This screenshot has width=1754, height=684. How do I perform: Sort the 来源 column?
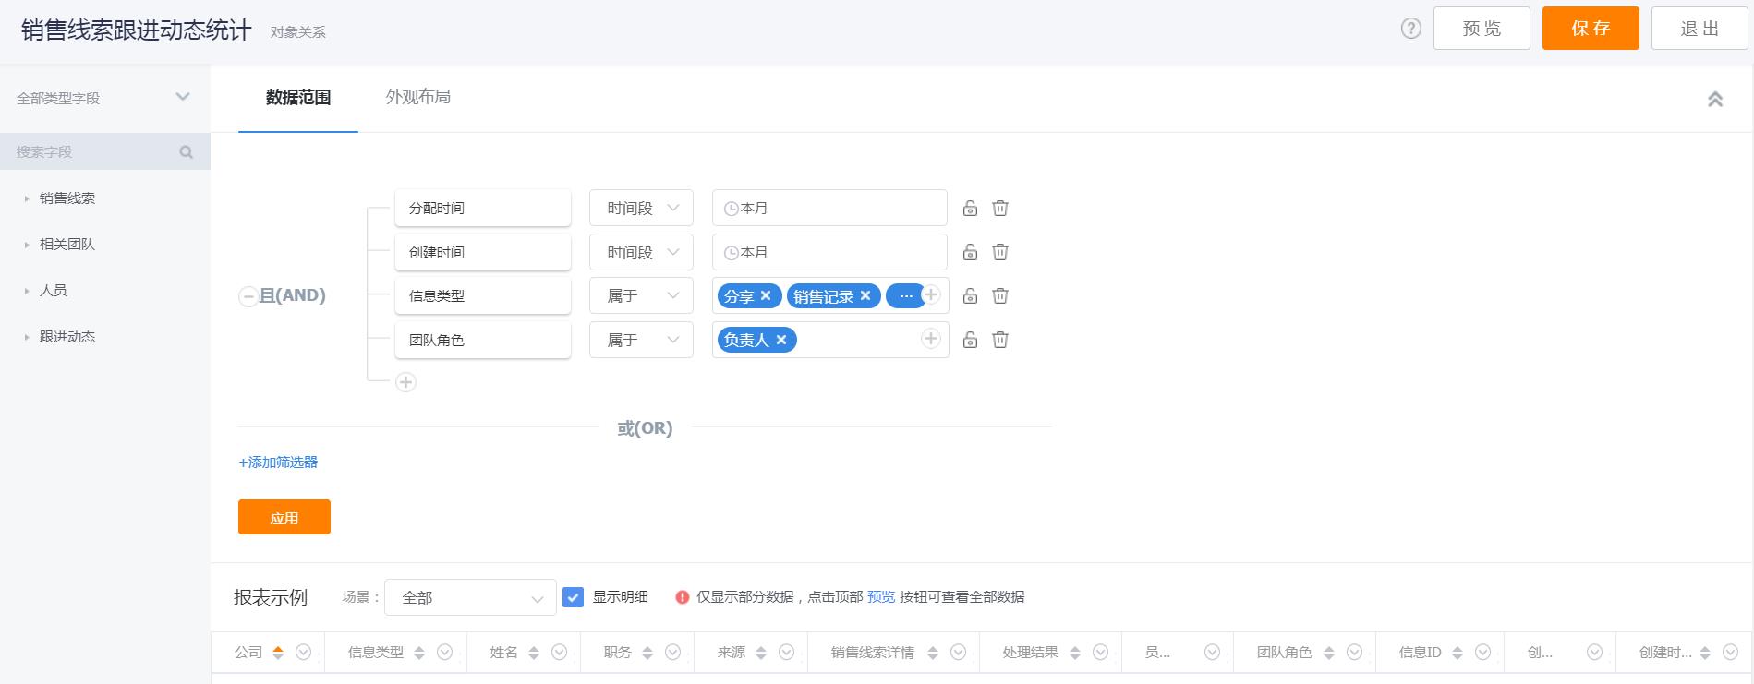coord(761,653)
